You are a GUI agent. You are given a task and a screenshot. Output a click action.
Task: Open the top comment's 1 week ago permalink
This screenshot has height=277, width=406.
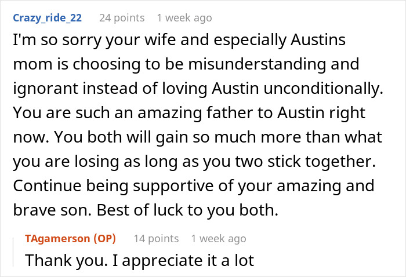pyautogui.click(x=184, y=18)
